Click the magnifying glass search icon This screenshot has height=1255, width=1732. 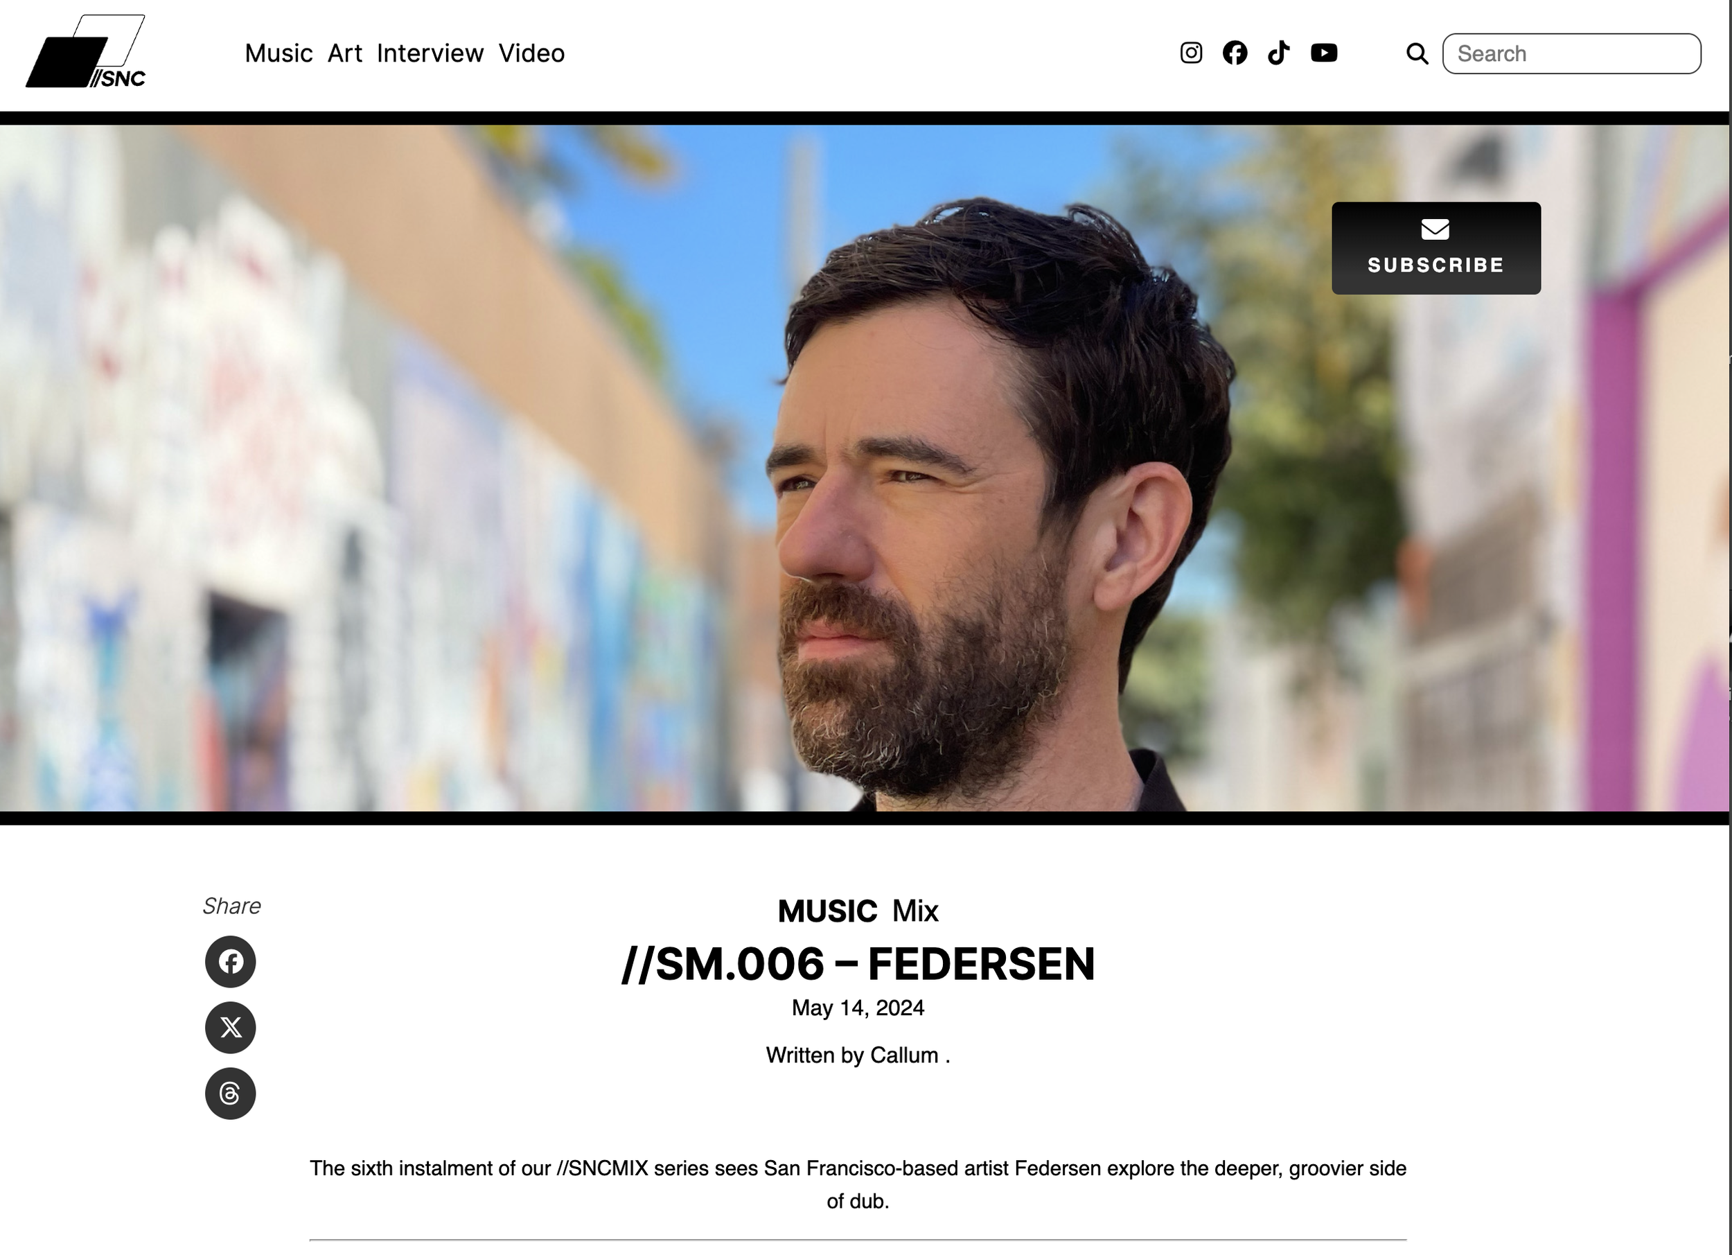(1417, 53)
